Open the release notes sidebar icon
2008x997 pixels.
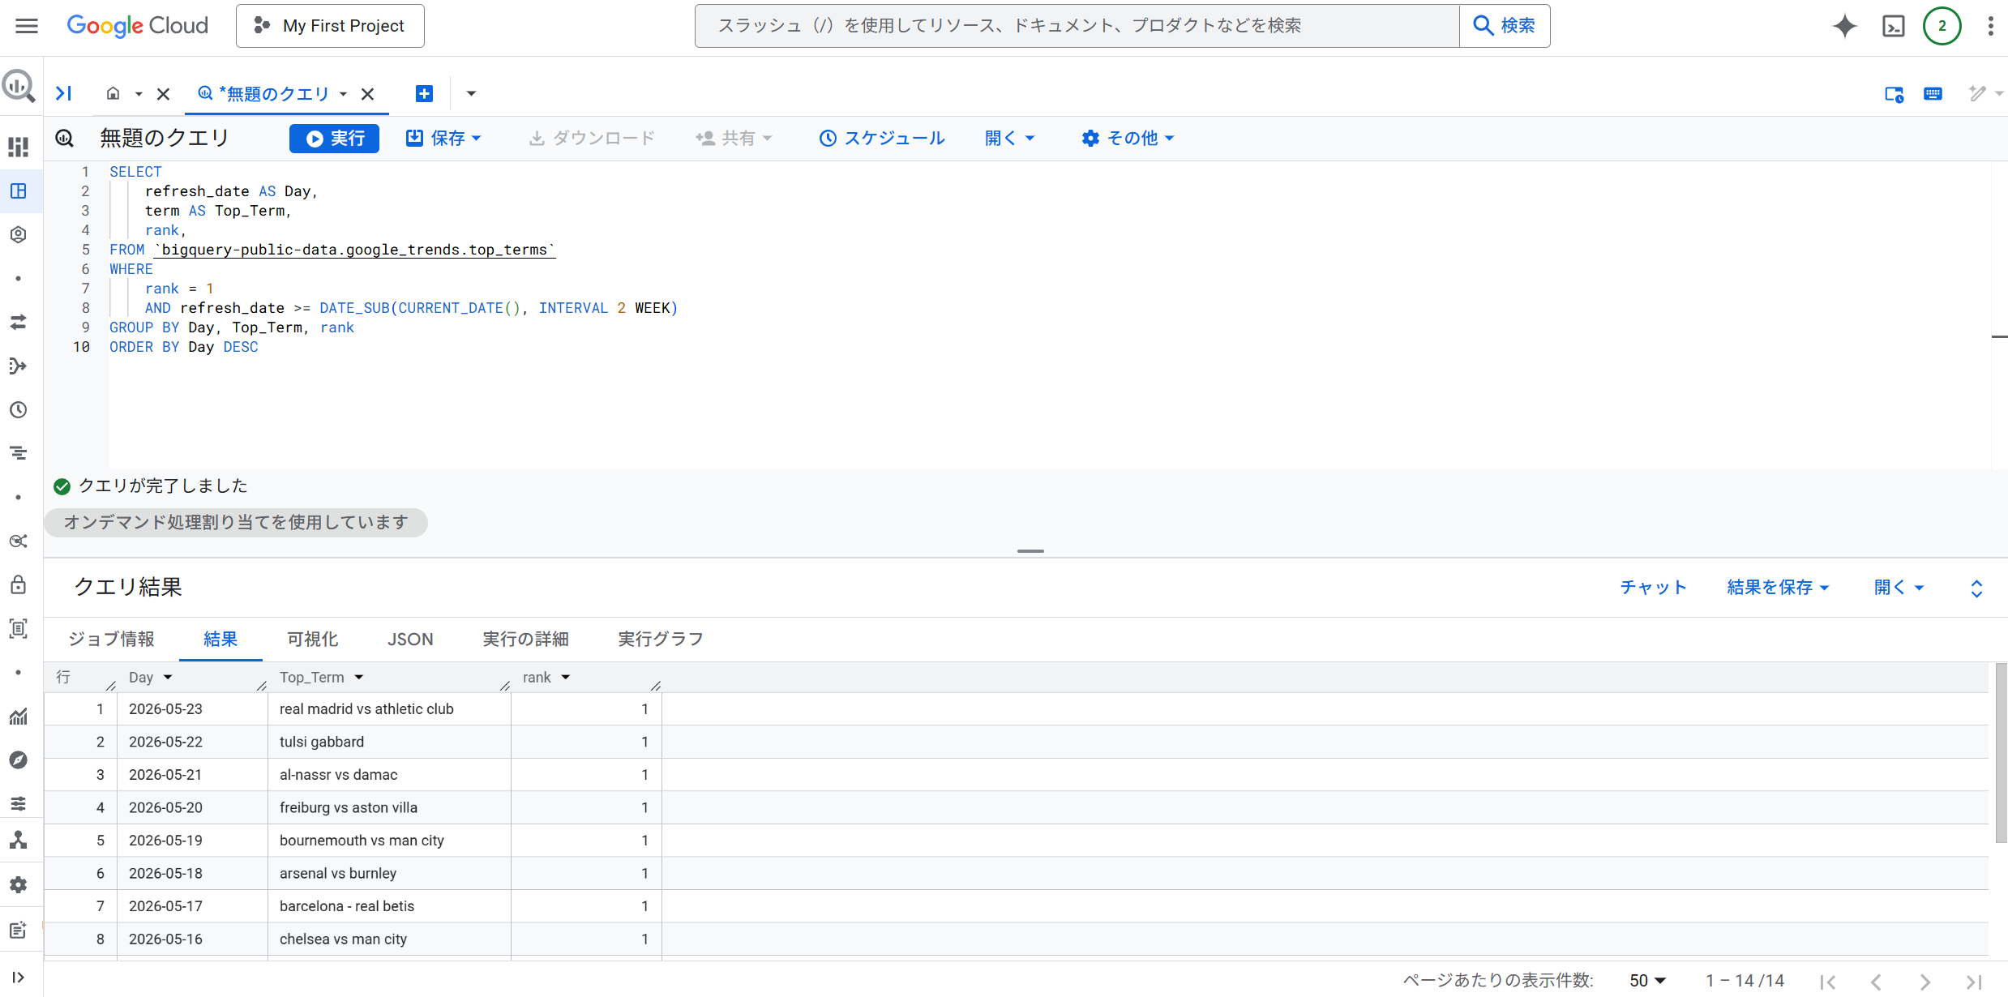point(18,931)
